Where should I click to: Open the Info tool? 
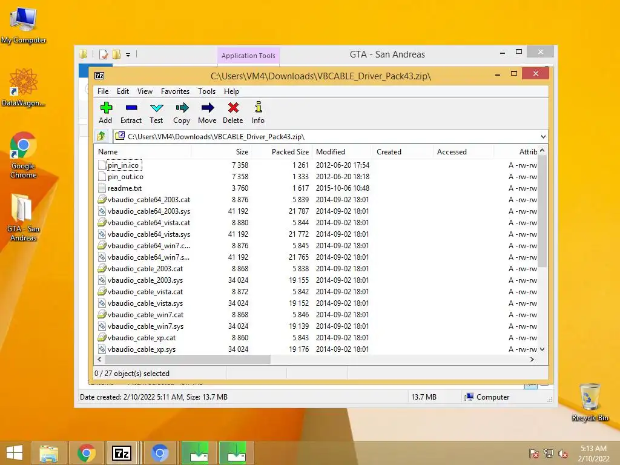(x=258, y=113)
